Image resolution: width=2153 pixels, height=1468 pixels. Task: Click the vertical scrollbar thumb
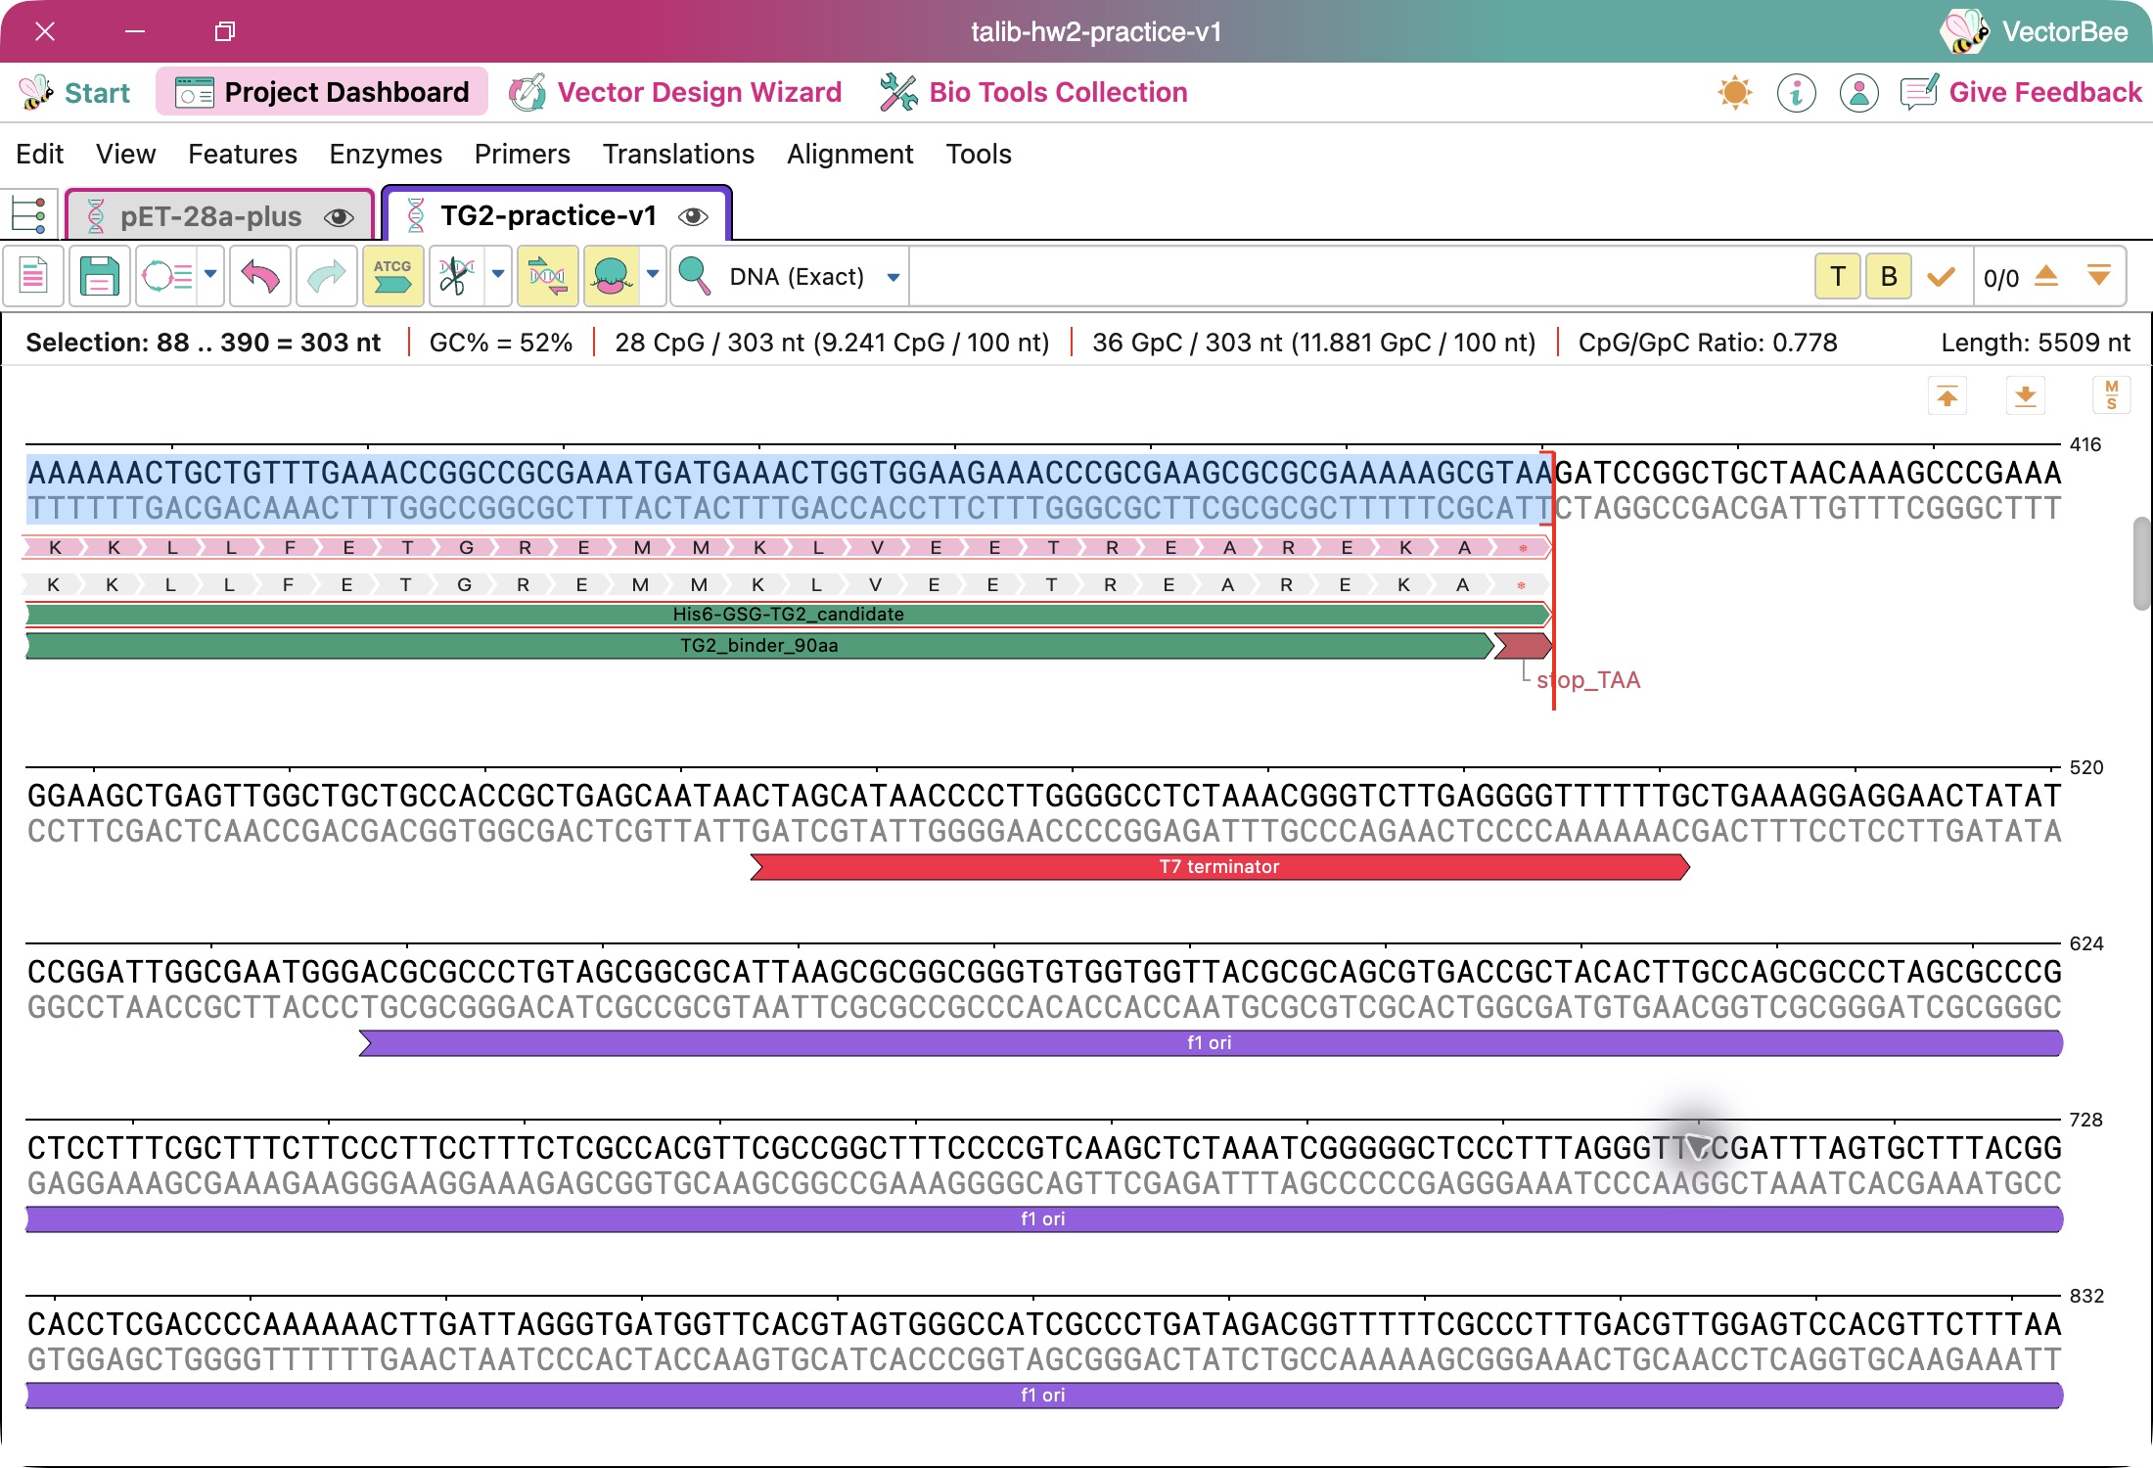pyautogui.click(x=2141, y=564)
